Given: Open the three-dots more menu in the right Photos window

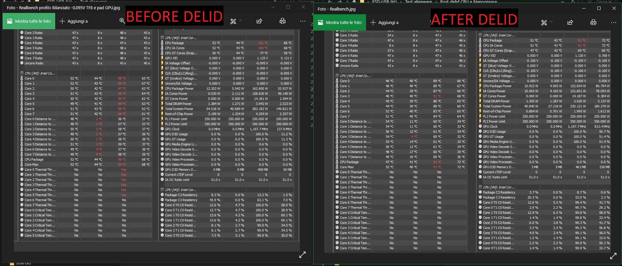Looking at the screenshot, I should tap(613, 22).
